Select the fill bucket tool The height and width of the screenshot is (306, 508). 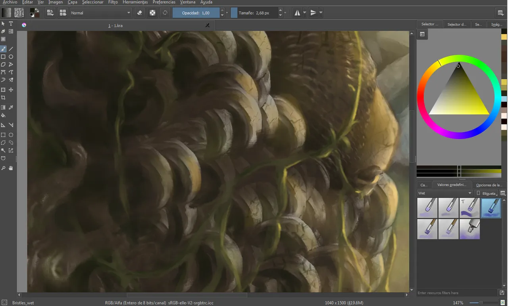click(3, 115)
